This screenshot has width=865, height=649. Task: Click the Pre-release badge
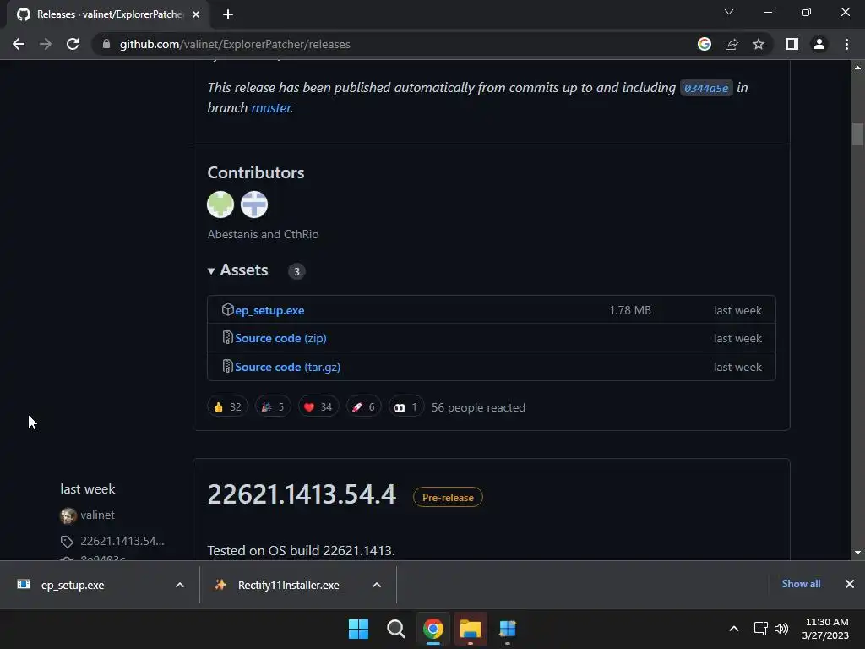(448, 497)
